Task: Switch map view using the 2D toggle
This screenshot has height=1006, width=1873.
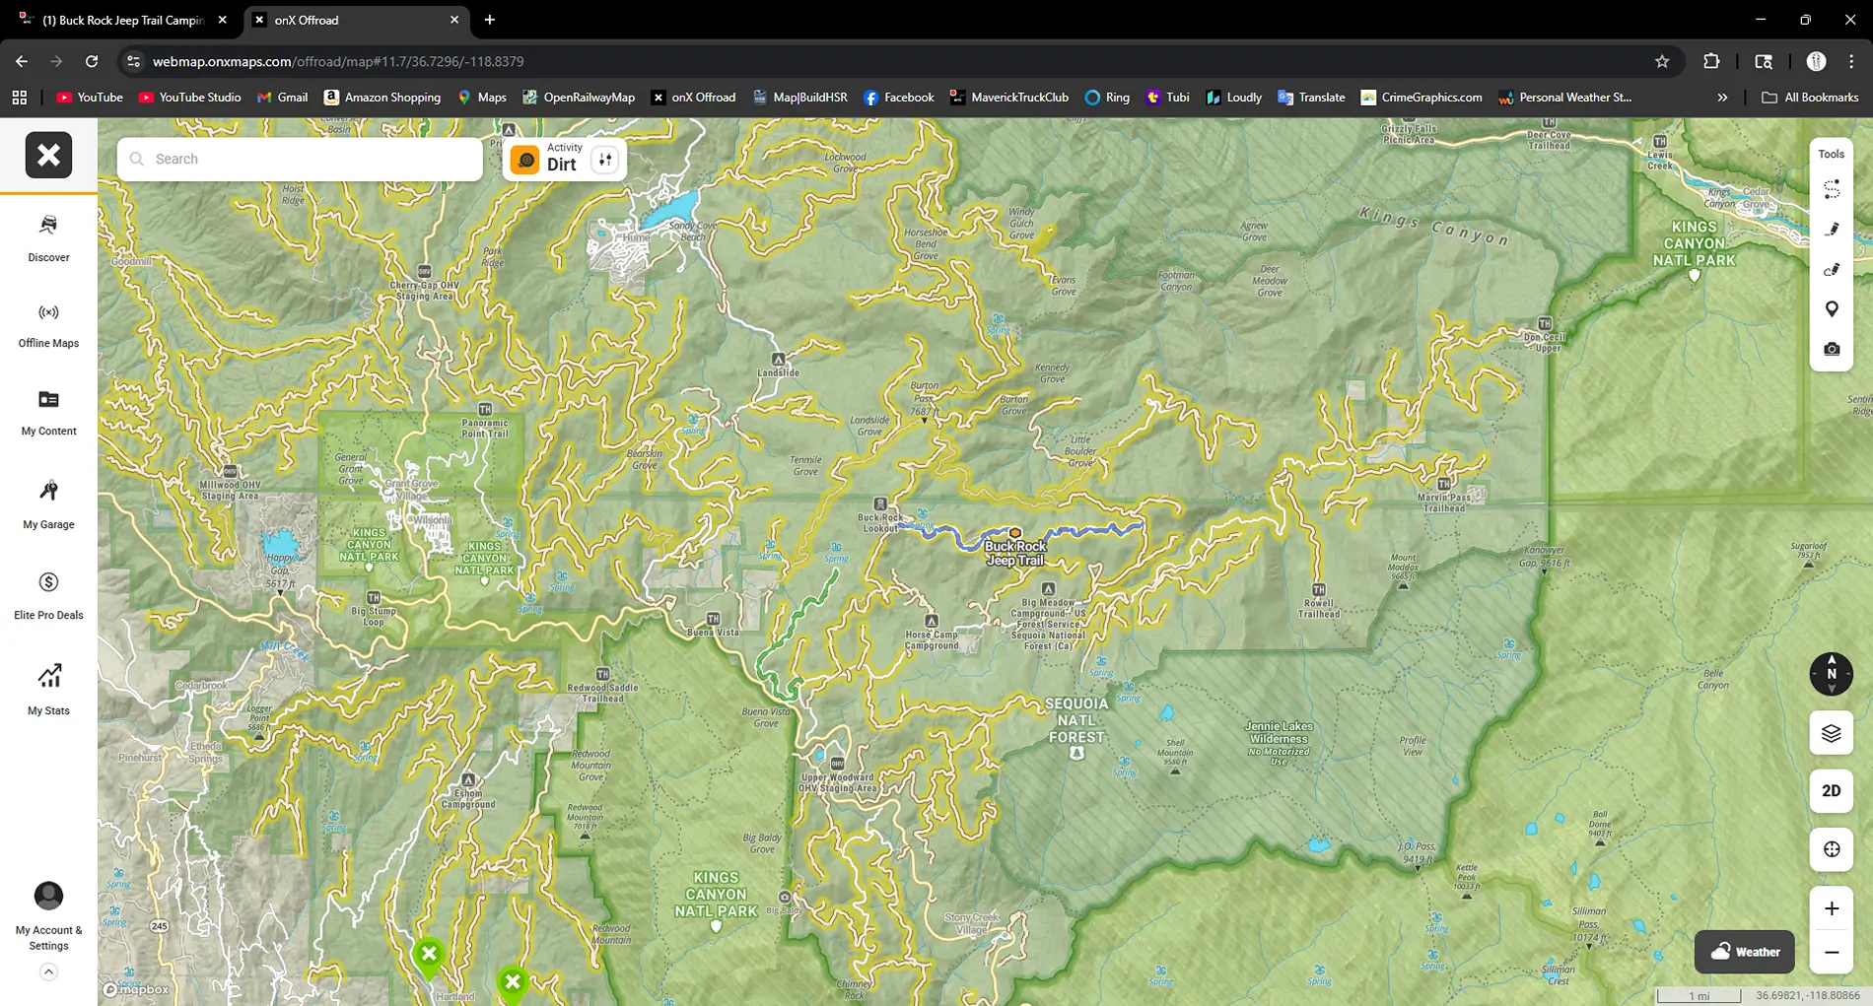Action: point(1832,790)
